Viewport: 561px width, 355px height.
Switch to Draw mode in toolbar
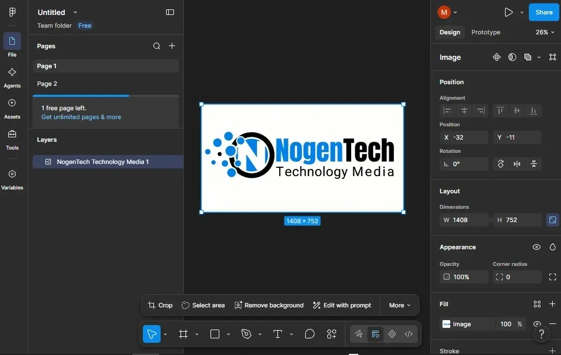358,334
